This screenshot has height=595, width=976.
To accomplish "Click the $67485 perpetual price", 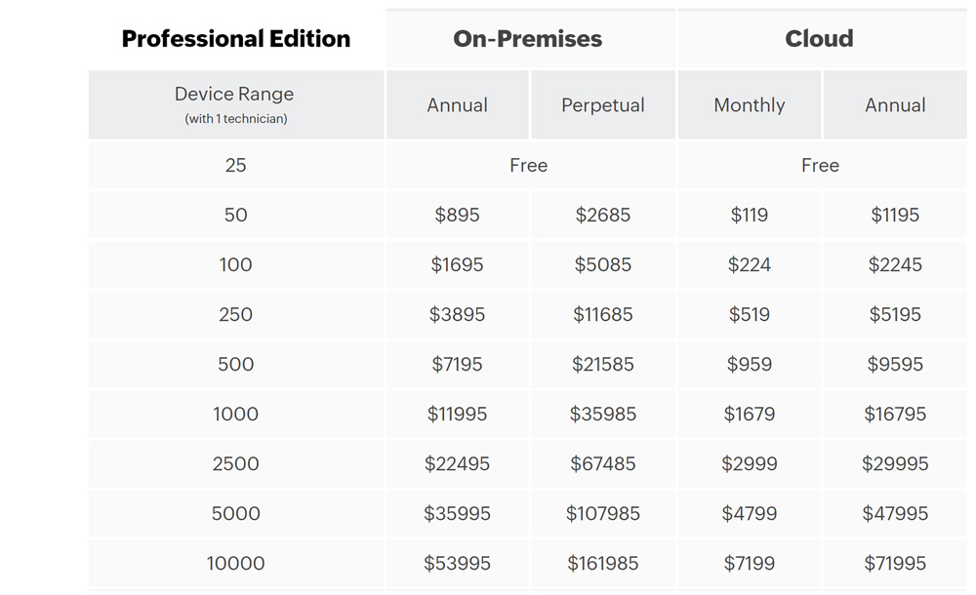I will 603,464.
